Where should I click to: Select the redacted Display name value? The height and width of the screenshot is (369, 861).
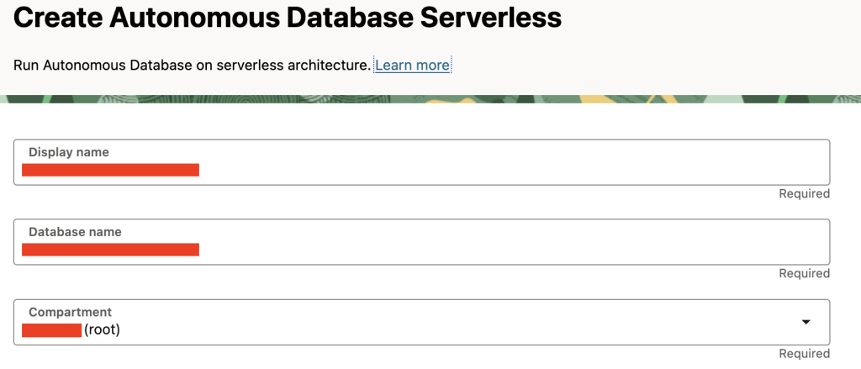110,170
